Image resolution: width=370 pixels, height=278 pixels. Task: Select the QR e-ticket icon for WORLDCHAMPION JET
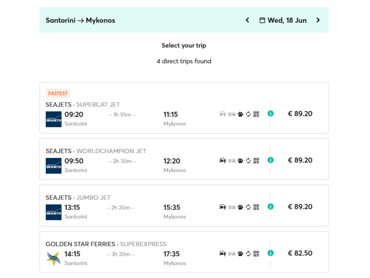[256, 160]
